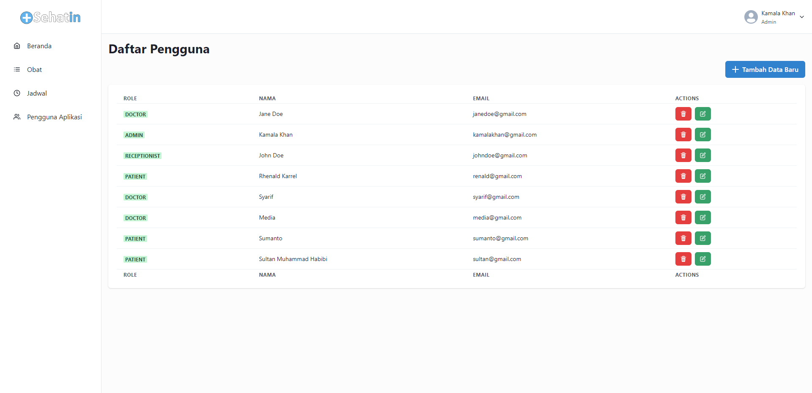Select the name Rhenald Karrel
Viewport: 812px width, 393px height.
click(278, 176)
